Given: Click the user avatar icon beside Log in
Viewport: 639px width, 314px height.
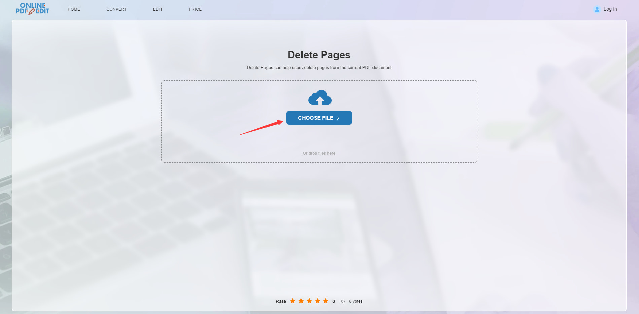Looking at the screenshot, I should pyautogui.click(x=597, y=9).
